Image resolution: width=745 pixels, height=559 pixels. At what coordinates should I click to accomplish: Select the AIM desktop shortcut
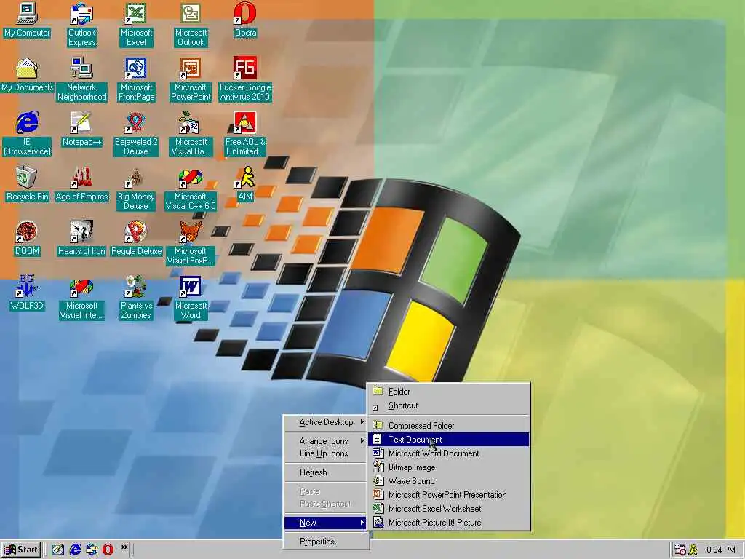tap(245, 184)
